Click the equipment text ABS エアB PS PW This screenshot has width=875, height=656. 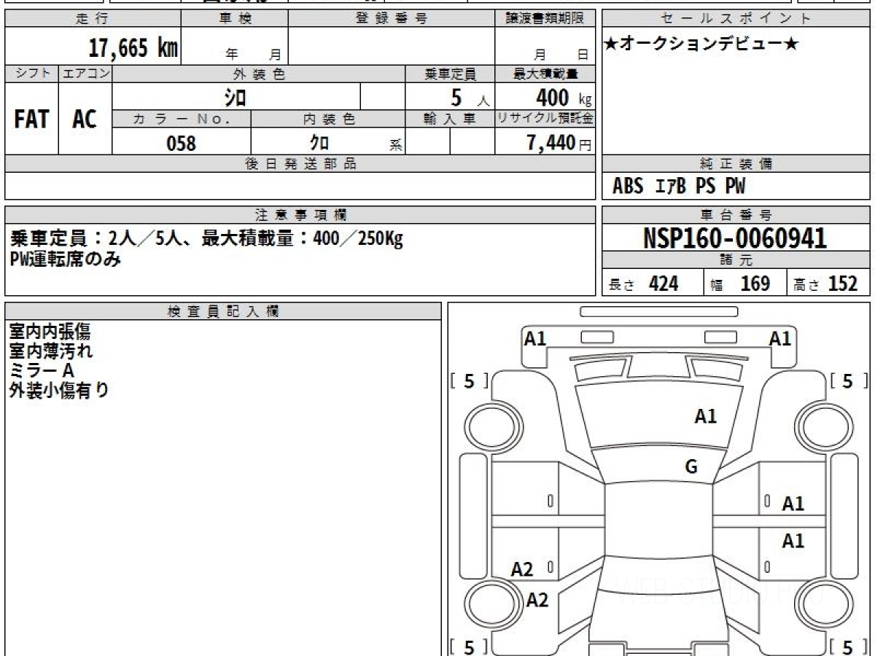pos(679,187)
